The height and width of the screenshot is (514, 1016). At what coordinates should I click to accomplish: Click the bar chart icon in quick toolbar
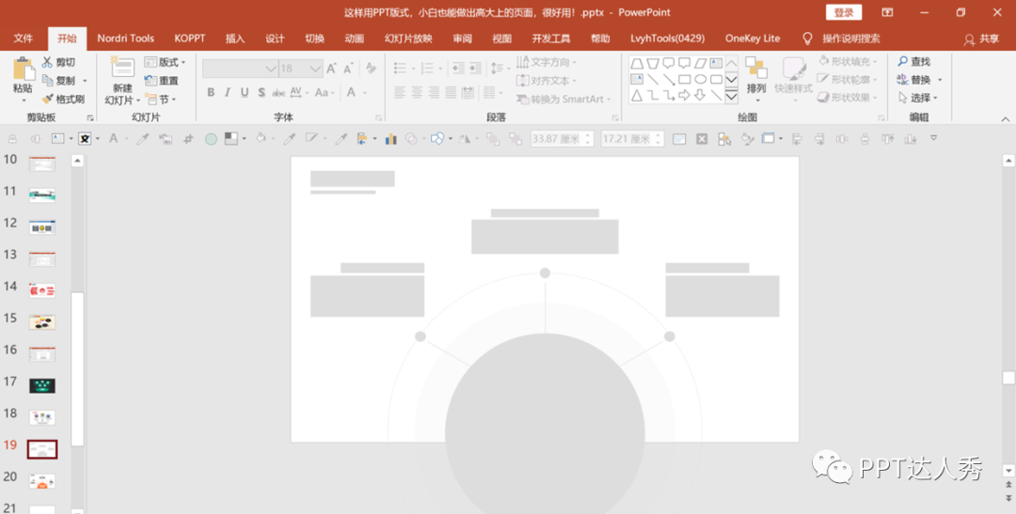coord(390,138)
